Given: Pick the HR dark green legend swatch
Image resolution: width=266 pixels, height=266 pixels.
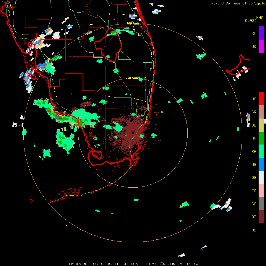Looking at the screenshot, I should pos(261,138).
